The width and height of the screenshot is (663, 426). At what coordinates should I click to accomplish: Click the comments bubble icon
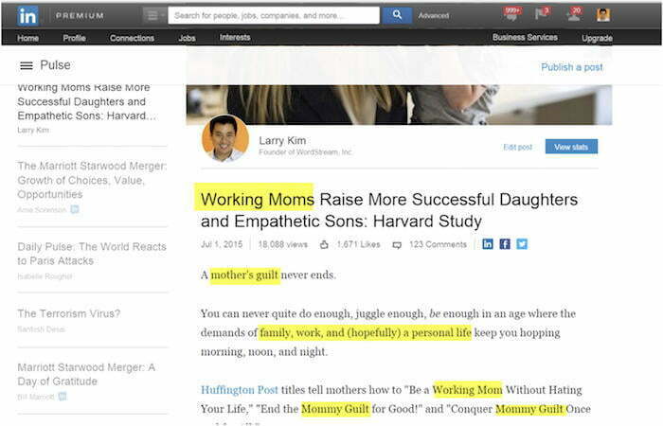pyautogui.click(x=397, y=244)
